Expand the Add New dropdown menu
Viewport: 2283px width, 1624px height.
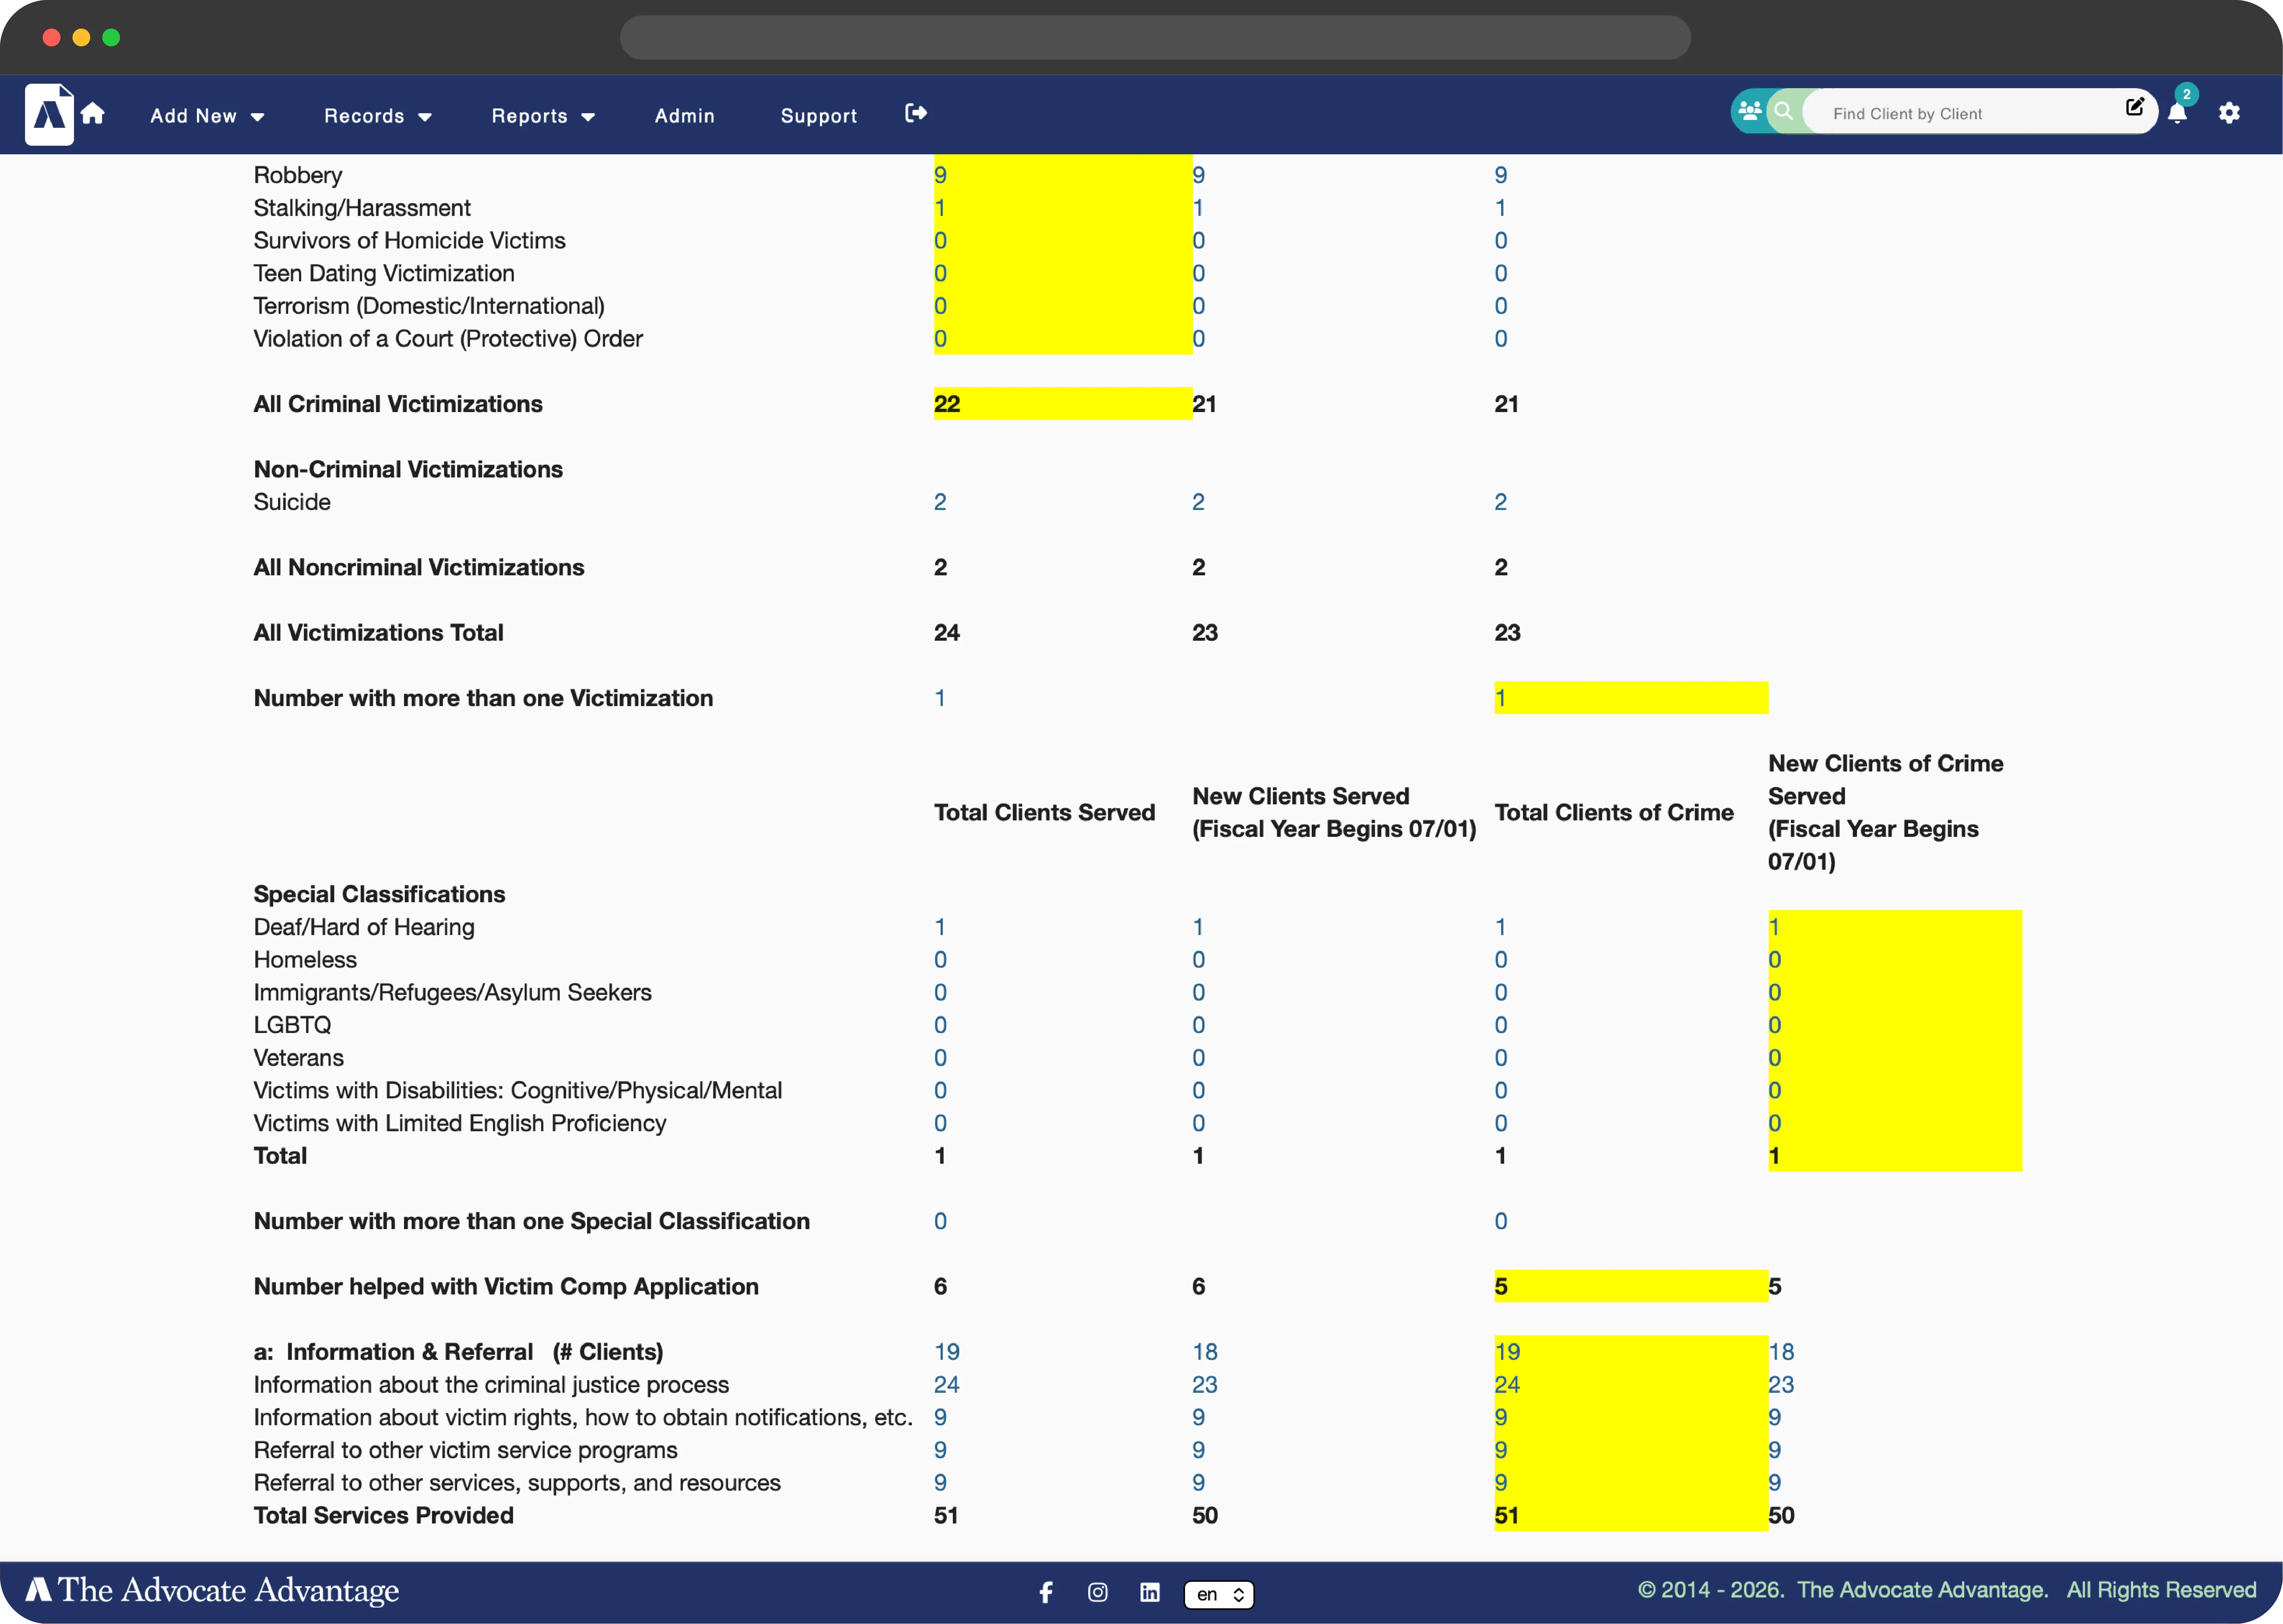click(207, 116)
